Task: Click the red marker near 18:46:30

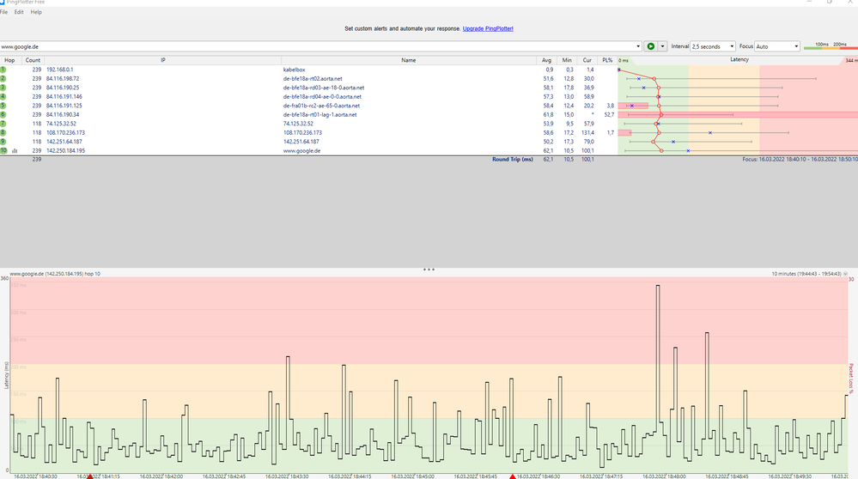Action: point(513,476)
